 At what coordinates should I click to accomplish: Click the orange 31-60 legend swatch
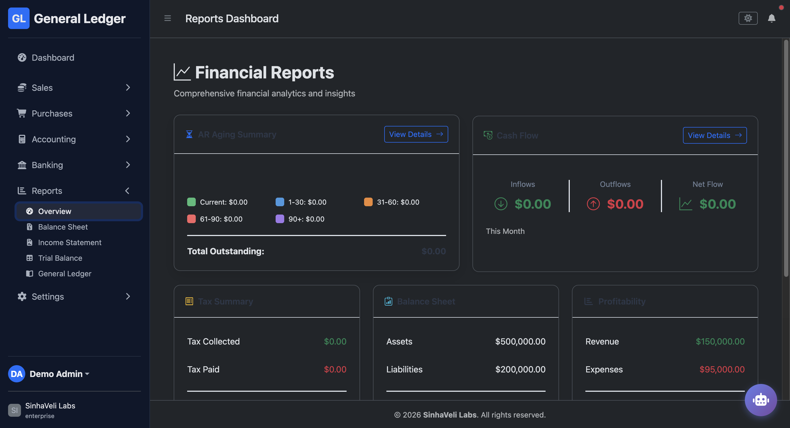(368, 202)
